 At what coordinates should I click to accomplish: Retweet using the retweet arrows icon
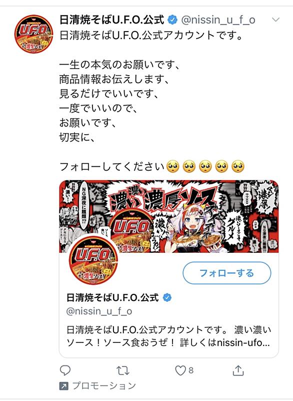click(x=122, y=370)
